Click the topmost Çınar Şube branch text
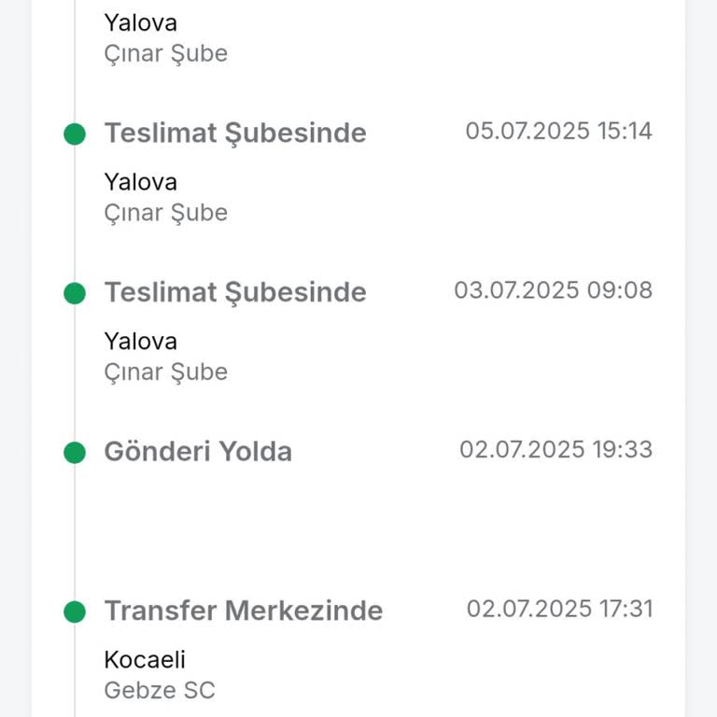 pos(165,53)
